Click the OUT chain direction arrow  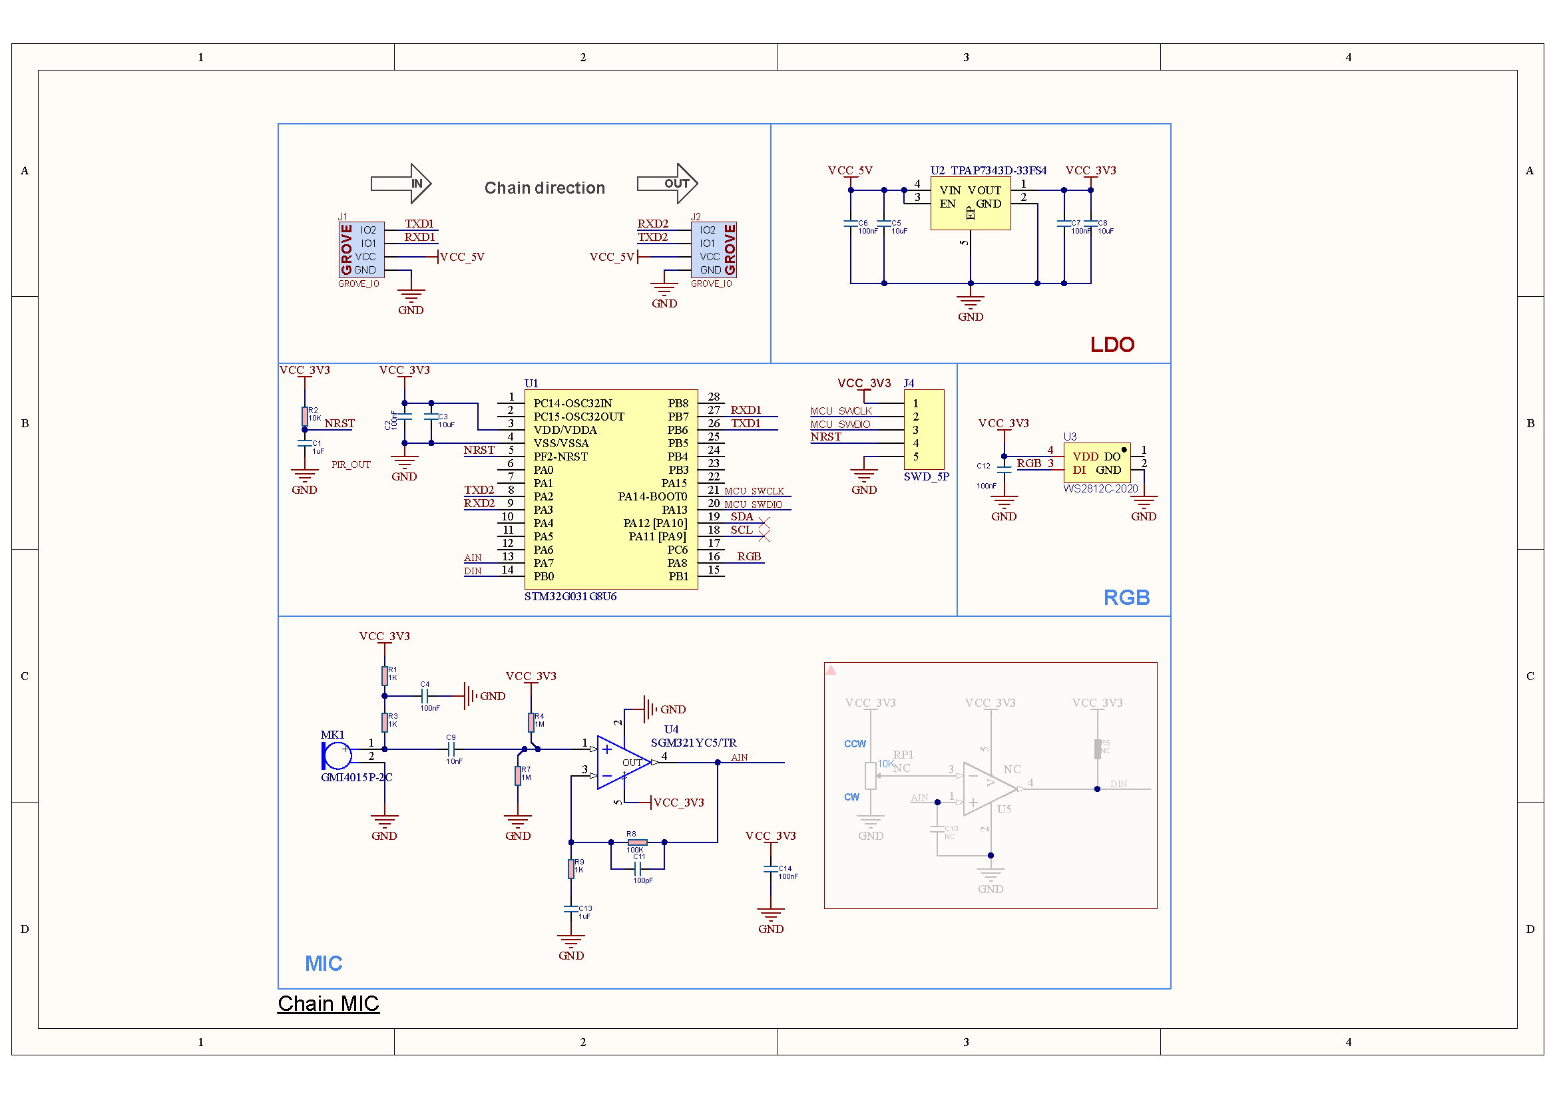click(667, 184)
